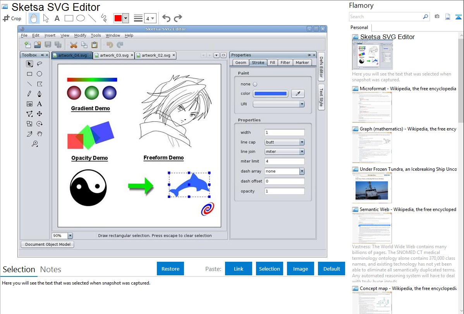Activate the pan hand tool in Toolbox

[x=40, y=134]
